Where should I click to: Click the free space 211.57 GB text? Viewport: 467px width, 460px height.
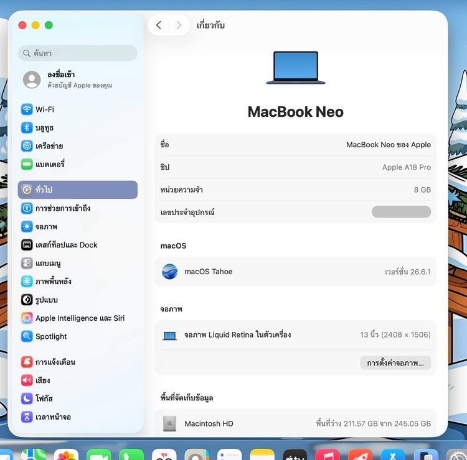click(374, 423)
